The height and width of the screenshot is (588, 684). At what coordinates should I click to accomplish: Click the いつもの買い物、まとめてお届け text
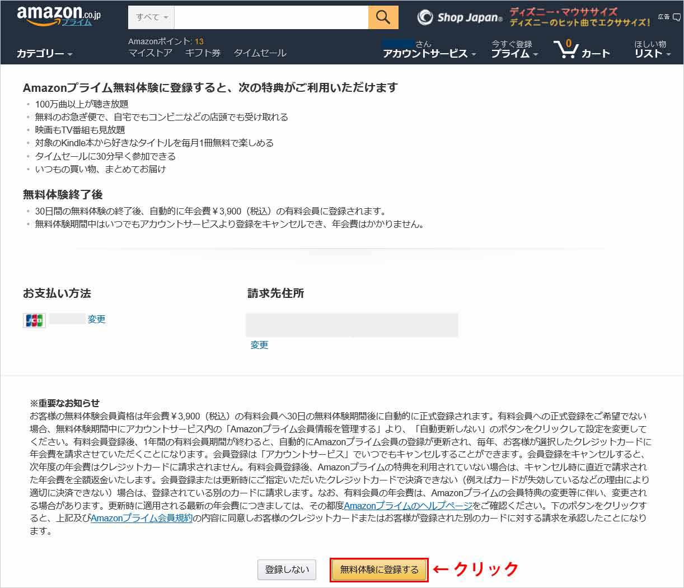(x=100, y=169)
